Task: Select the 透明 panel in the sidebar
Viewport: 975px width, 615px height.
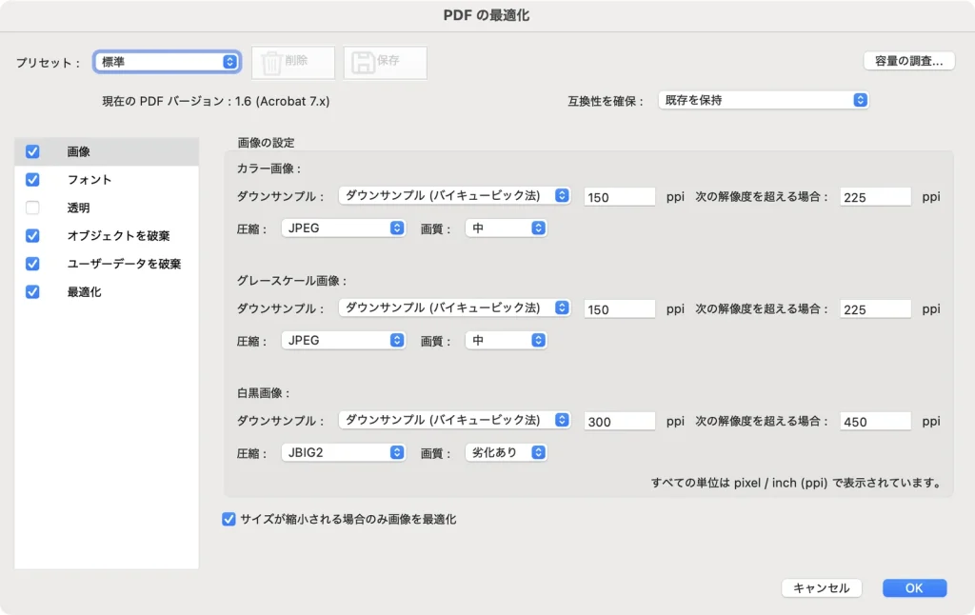Action: [107, 208]
